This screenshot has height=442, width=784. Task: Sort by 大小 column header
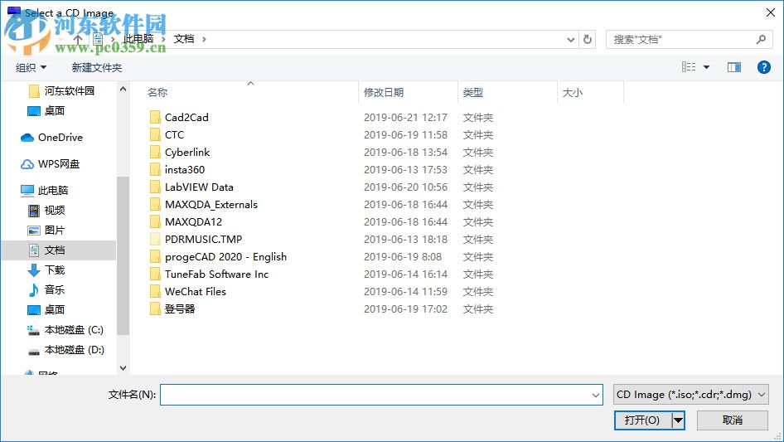573,93
